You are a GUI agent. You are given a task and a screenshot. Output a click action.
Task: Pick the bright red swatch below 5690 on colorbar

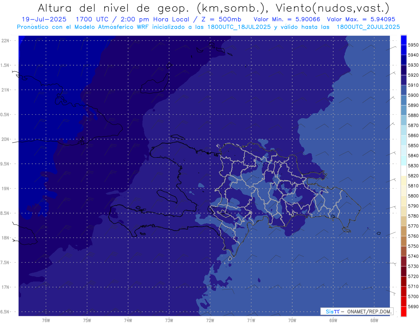tap(404, 311)
